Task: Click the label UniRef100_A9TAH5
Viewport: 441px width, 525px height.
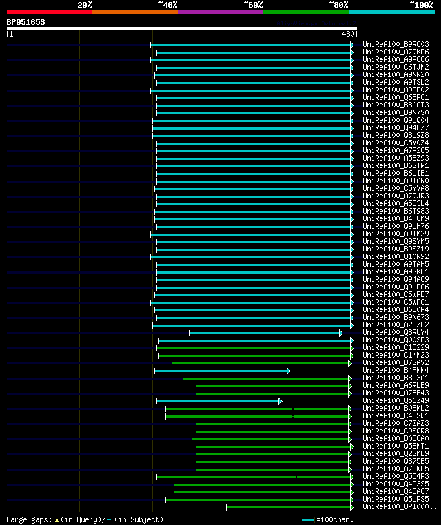Action: [396, 264]
